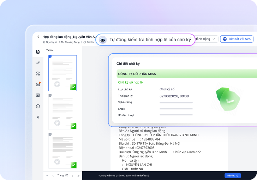This screenshot has height=180, width=257.
Task: Click the Loại chữ ký label
Action: (x=125, y=90)
